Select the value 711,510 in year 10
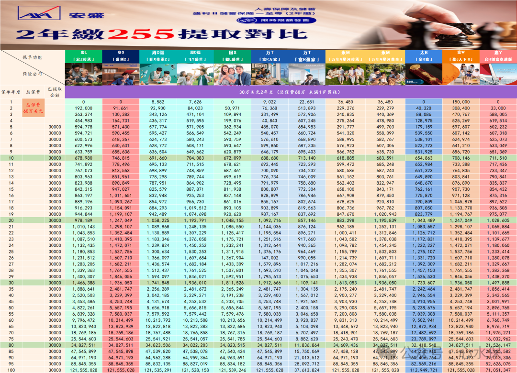This screenshot has width=517, height=373. point(498,158)
